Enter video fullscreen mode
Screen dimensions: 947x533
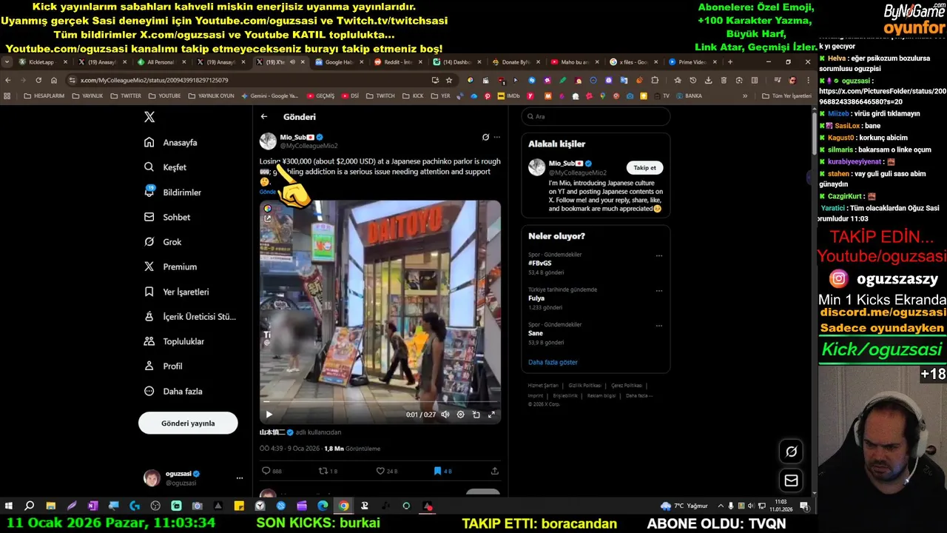tap(491, 415)
